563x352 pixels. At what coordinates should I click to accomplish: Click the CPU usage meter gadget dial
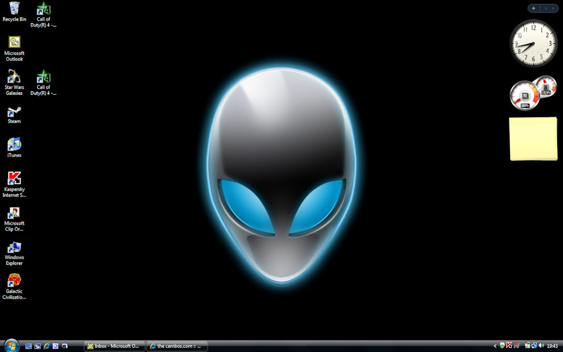click(x=524, y=96)
